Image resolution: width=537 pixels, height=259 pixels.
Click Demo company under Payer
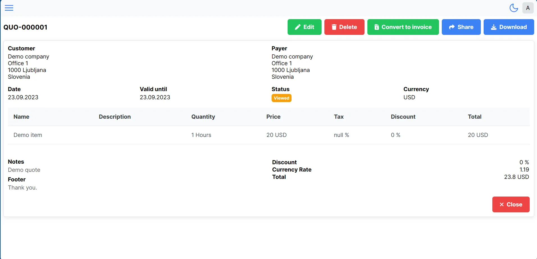click(x=292, y=57)
